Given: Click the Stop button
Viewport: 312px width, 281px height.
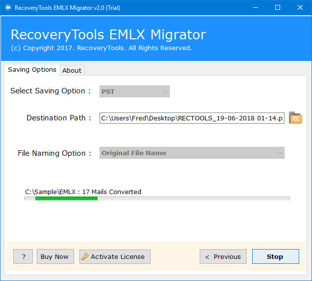Looking at the screenshot, I should 276,256.
